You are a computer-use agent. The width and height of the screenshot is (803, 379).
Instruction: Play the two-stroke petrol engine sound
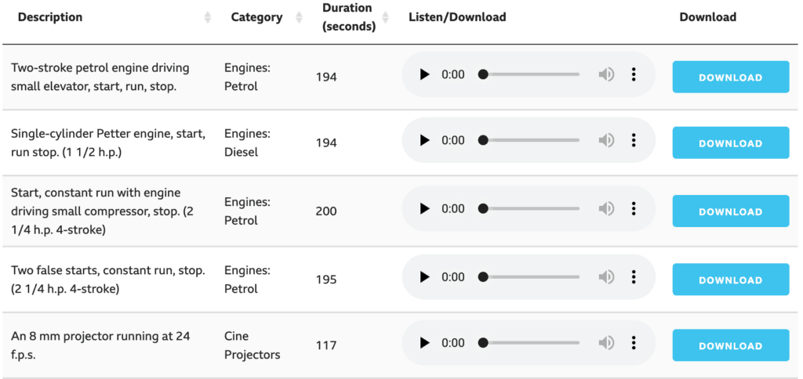[x=424, y=74]
